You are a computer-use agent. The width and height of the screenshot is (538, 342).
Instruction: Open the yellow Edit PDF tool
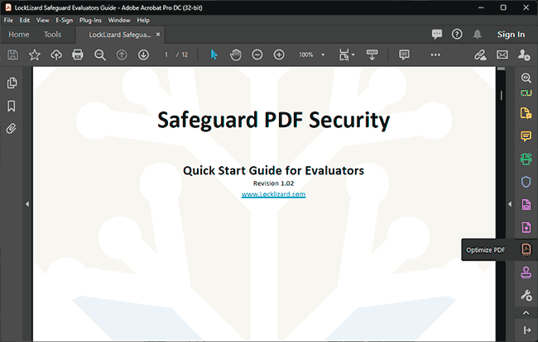[x=526, y=113]
